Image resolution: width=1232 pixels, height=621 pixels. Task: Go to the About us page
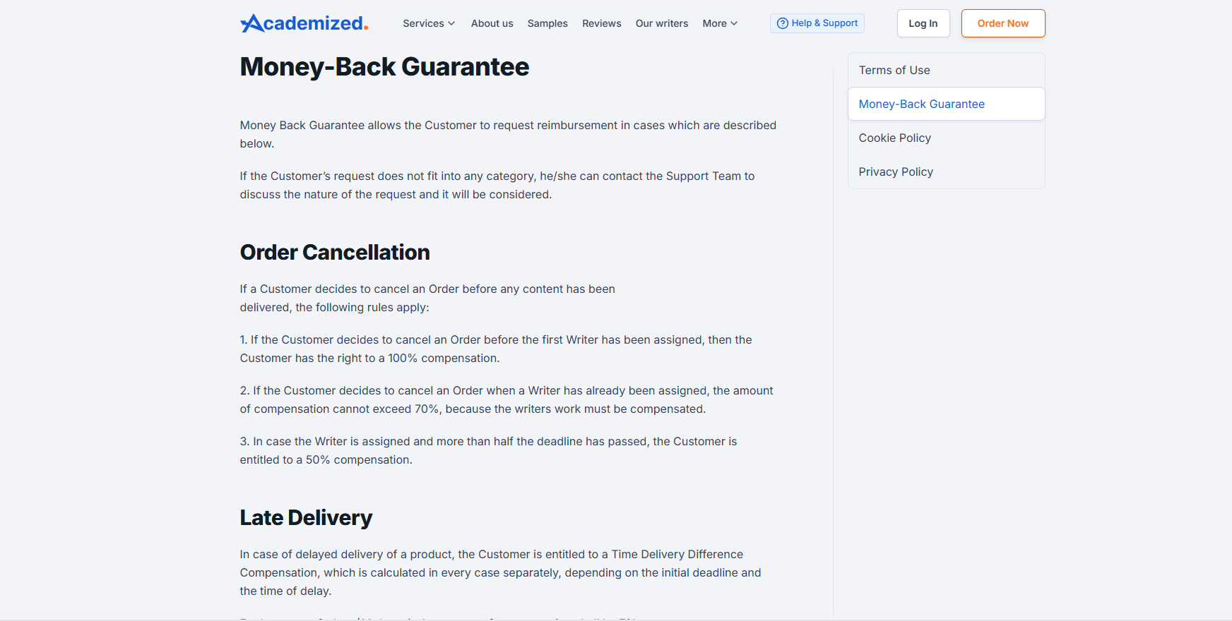492,23
